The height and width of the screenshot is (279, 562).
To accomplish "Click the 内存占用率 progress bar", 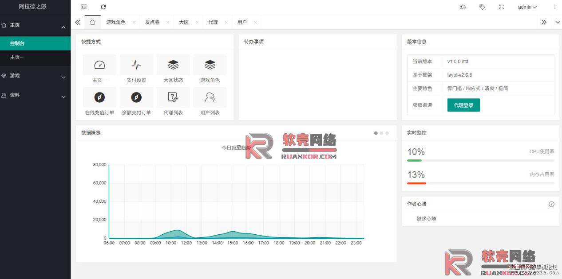I will 481,183.
